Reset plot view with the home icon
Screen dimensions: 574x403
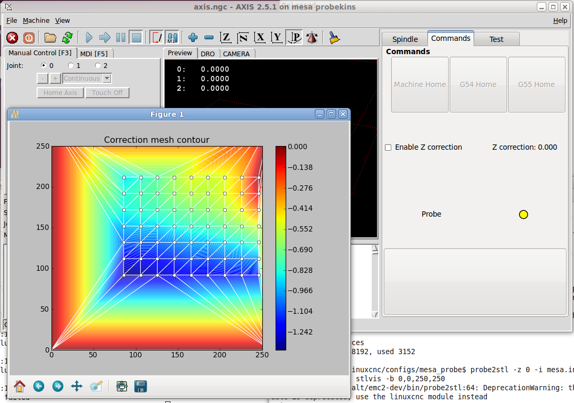pyautogui.click(x=20, y=386)
